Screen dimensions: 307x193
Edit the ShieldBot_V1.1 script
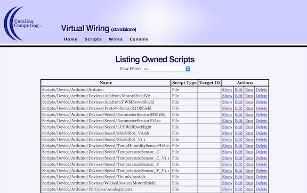pyautogui.click(x=238, y=140)
